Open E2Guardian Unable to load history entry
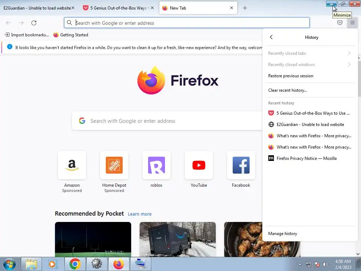 point(310,125)
